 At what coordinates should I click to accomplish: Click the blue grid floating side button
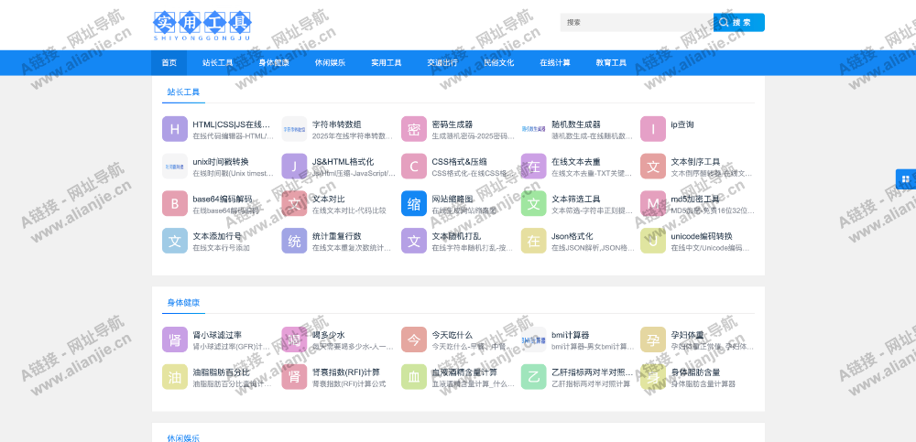[905, 179]
